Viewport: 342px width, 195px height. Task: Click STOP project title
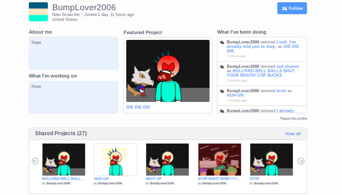255,179
